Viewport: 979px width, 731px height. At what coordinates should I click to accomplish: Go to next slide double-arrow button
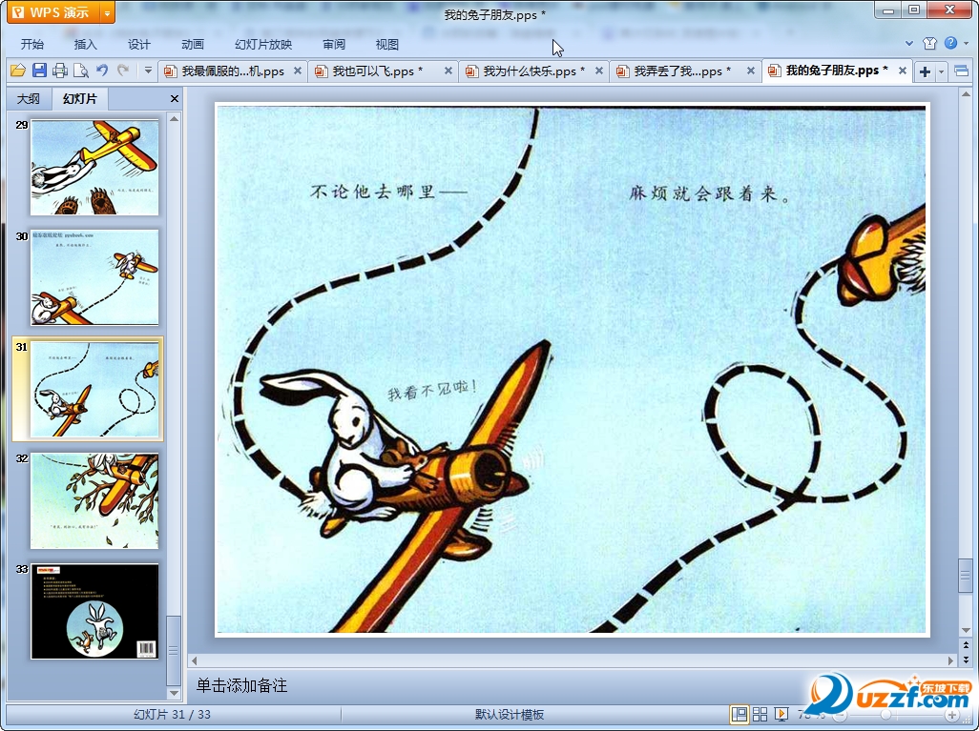966,660
